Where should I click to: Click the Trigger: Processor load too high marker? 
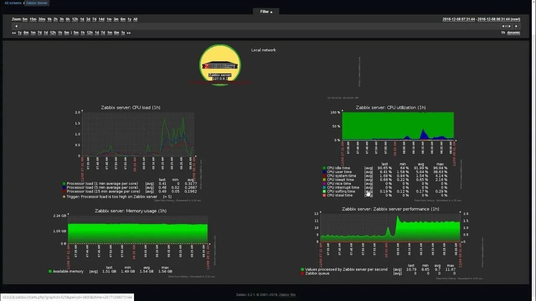click(64, 196)
